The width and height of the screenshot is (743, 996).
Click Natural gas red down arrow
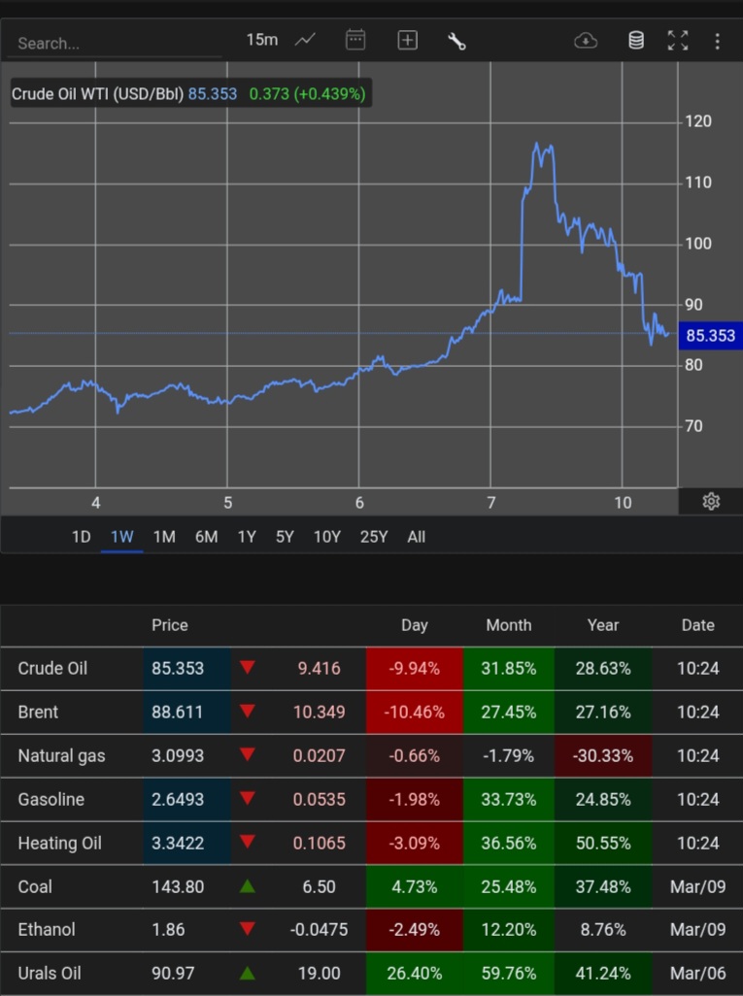pyautogui.click(x=248, y=754)
